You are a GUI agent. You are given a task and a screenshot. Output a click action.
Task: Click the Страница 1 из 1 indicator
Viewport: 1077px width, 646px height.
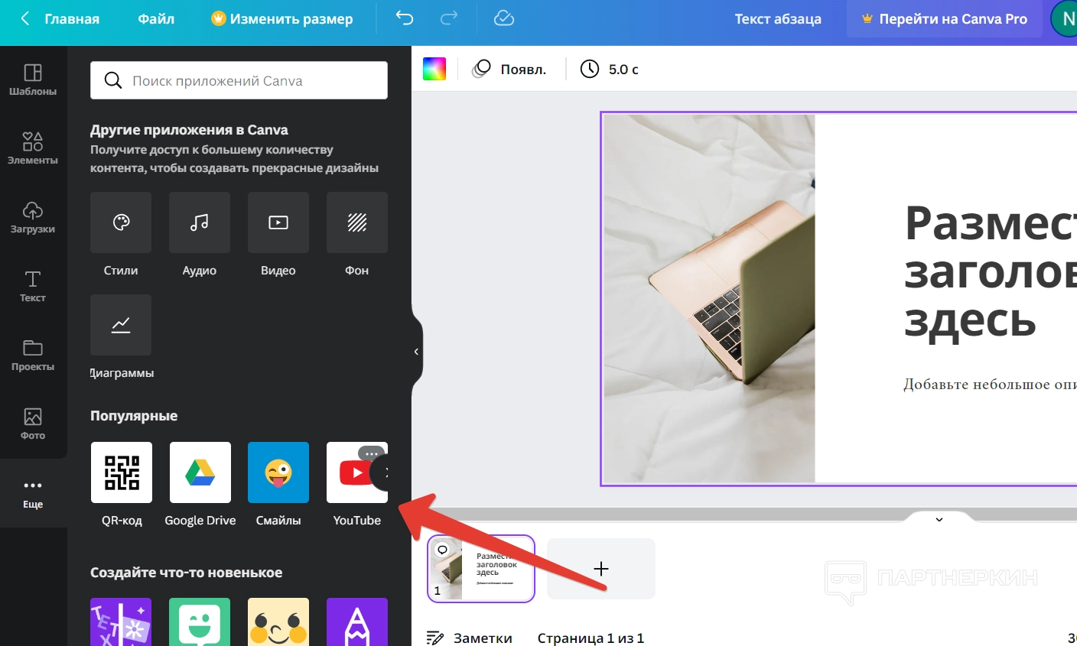[x=591, y=638]
